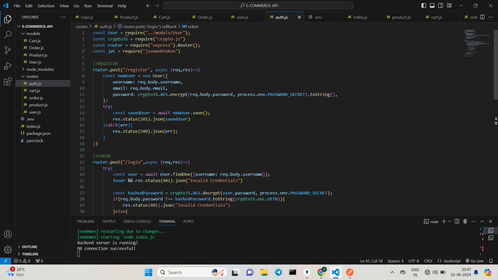Screen dimensions: 498x280
Task: Click Go Live in status bar
Action: point(474,261)
